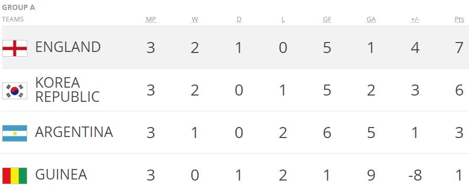Open the ENGLAND team link
The height and width of the screenshot is (190, 469).
click(x=68, y=47)
